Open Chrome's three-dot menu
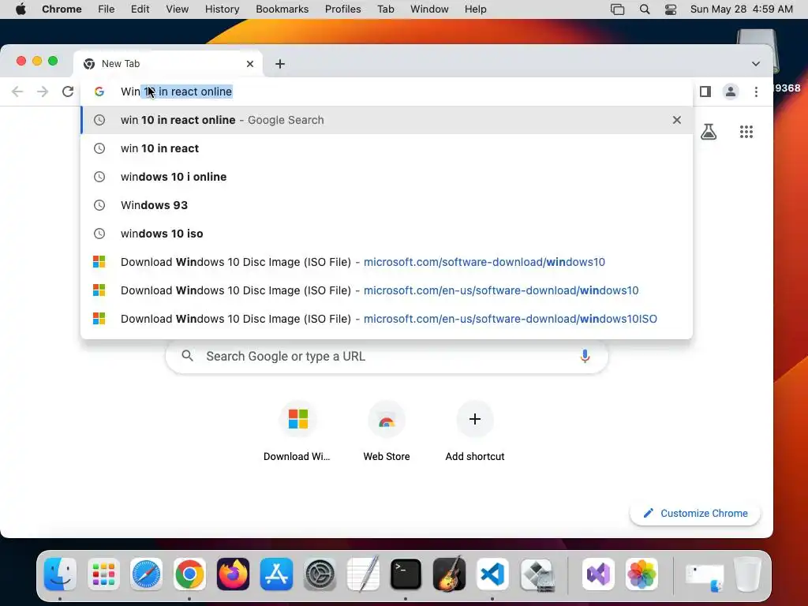The height and width of the screenshot is (606, 808). (x=756, y=92)
